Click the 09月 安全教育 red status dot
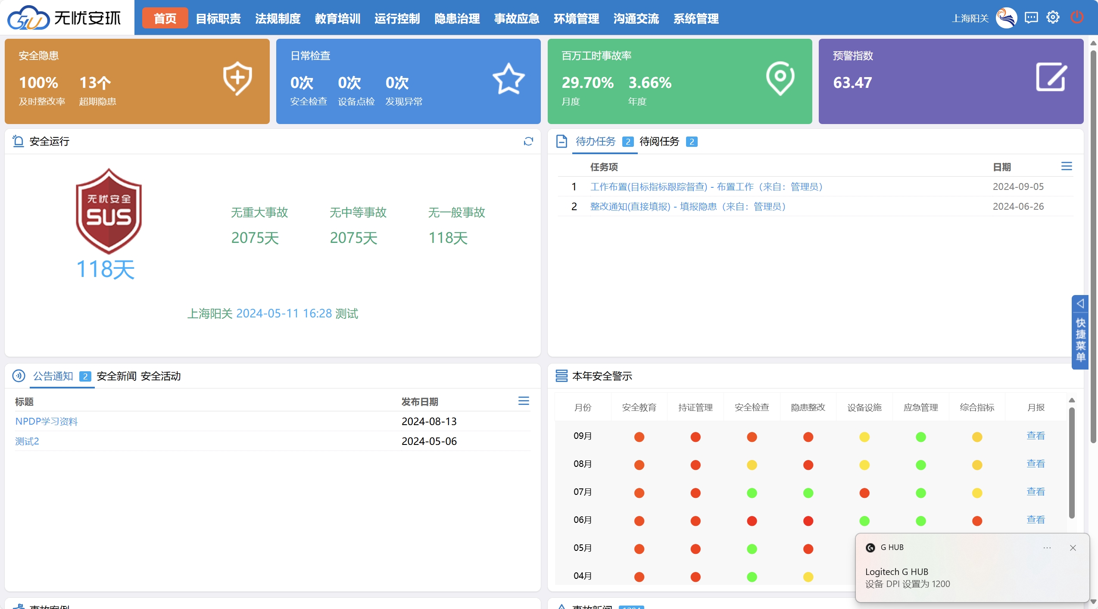Image resolution: width=1098 pixels, height=609 pixels. point(639,437)
